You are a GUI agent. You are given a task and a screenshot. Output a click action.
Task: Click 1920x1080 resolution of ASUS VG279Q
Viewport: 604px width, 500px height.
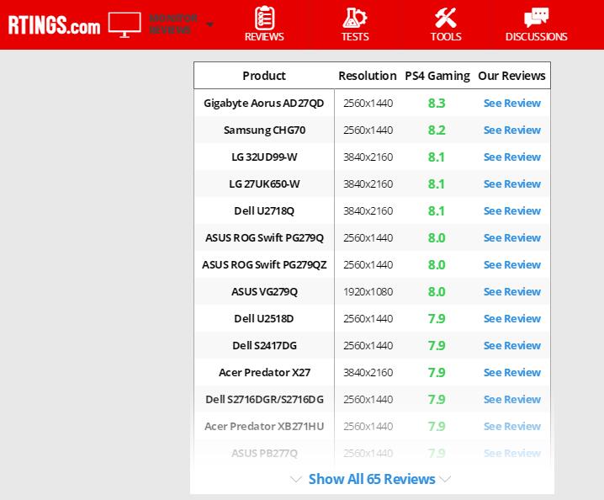pos(368,292)
